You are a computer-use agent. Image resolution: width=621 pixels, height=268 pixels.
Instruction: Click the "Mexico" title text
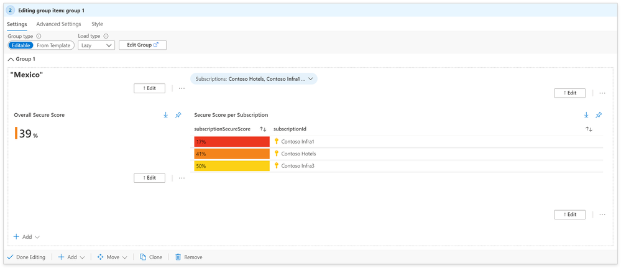[x=27, y=75]
